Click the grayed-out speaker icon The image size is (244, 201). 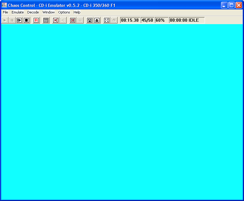(x=63, y=20)
